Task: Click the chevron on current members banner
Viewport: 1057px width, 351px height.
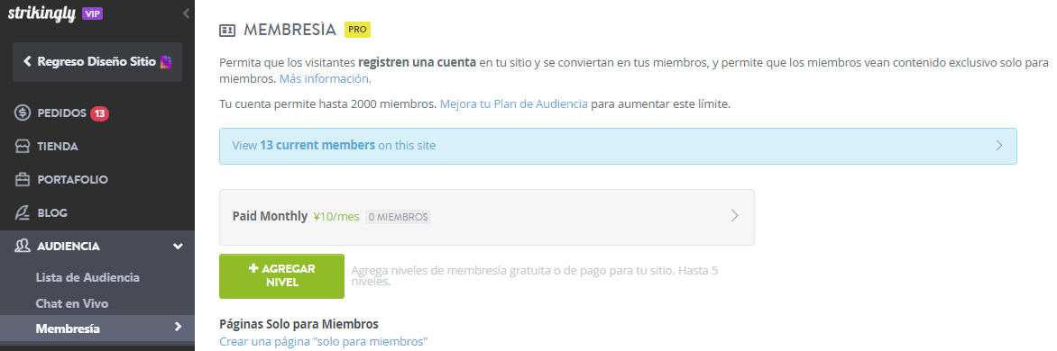Action: (999, 145)
